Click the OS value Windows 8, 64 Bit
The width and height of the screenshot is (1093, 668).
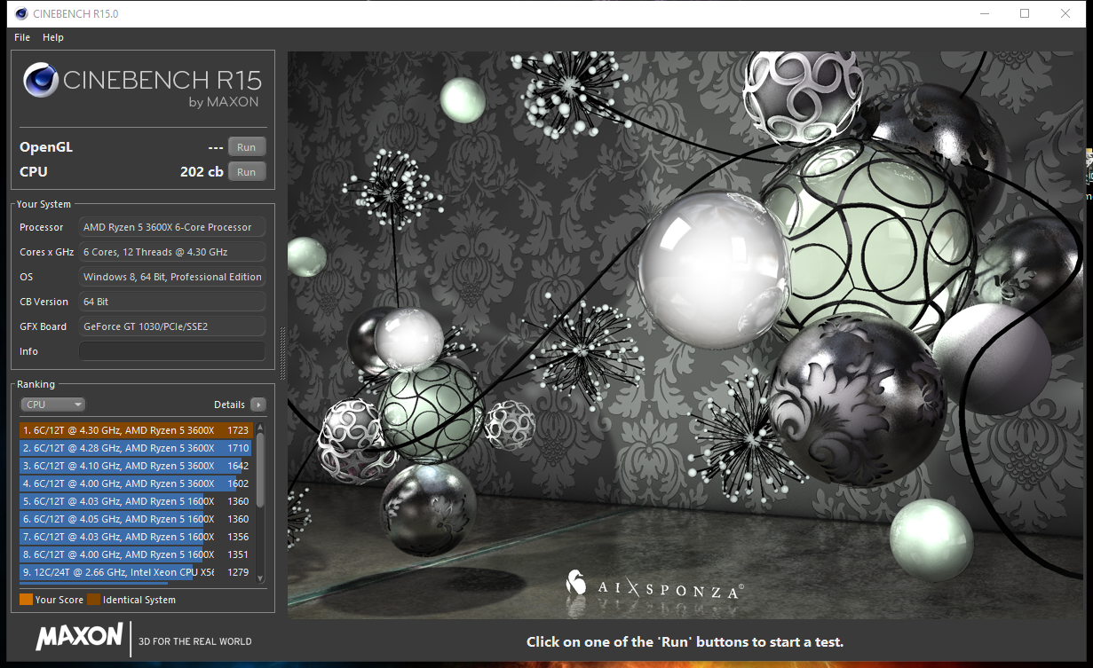(x=172, y=277)
